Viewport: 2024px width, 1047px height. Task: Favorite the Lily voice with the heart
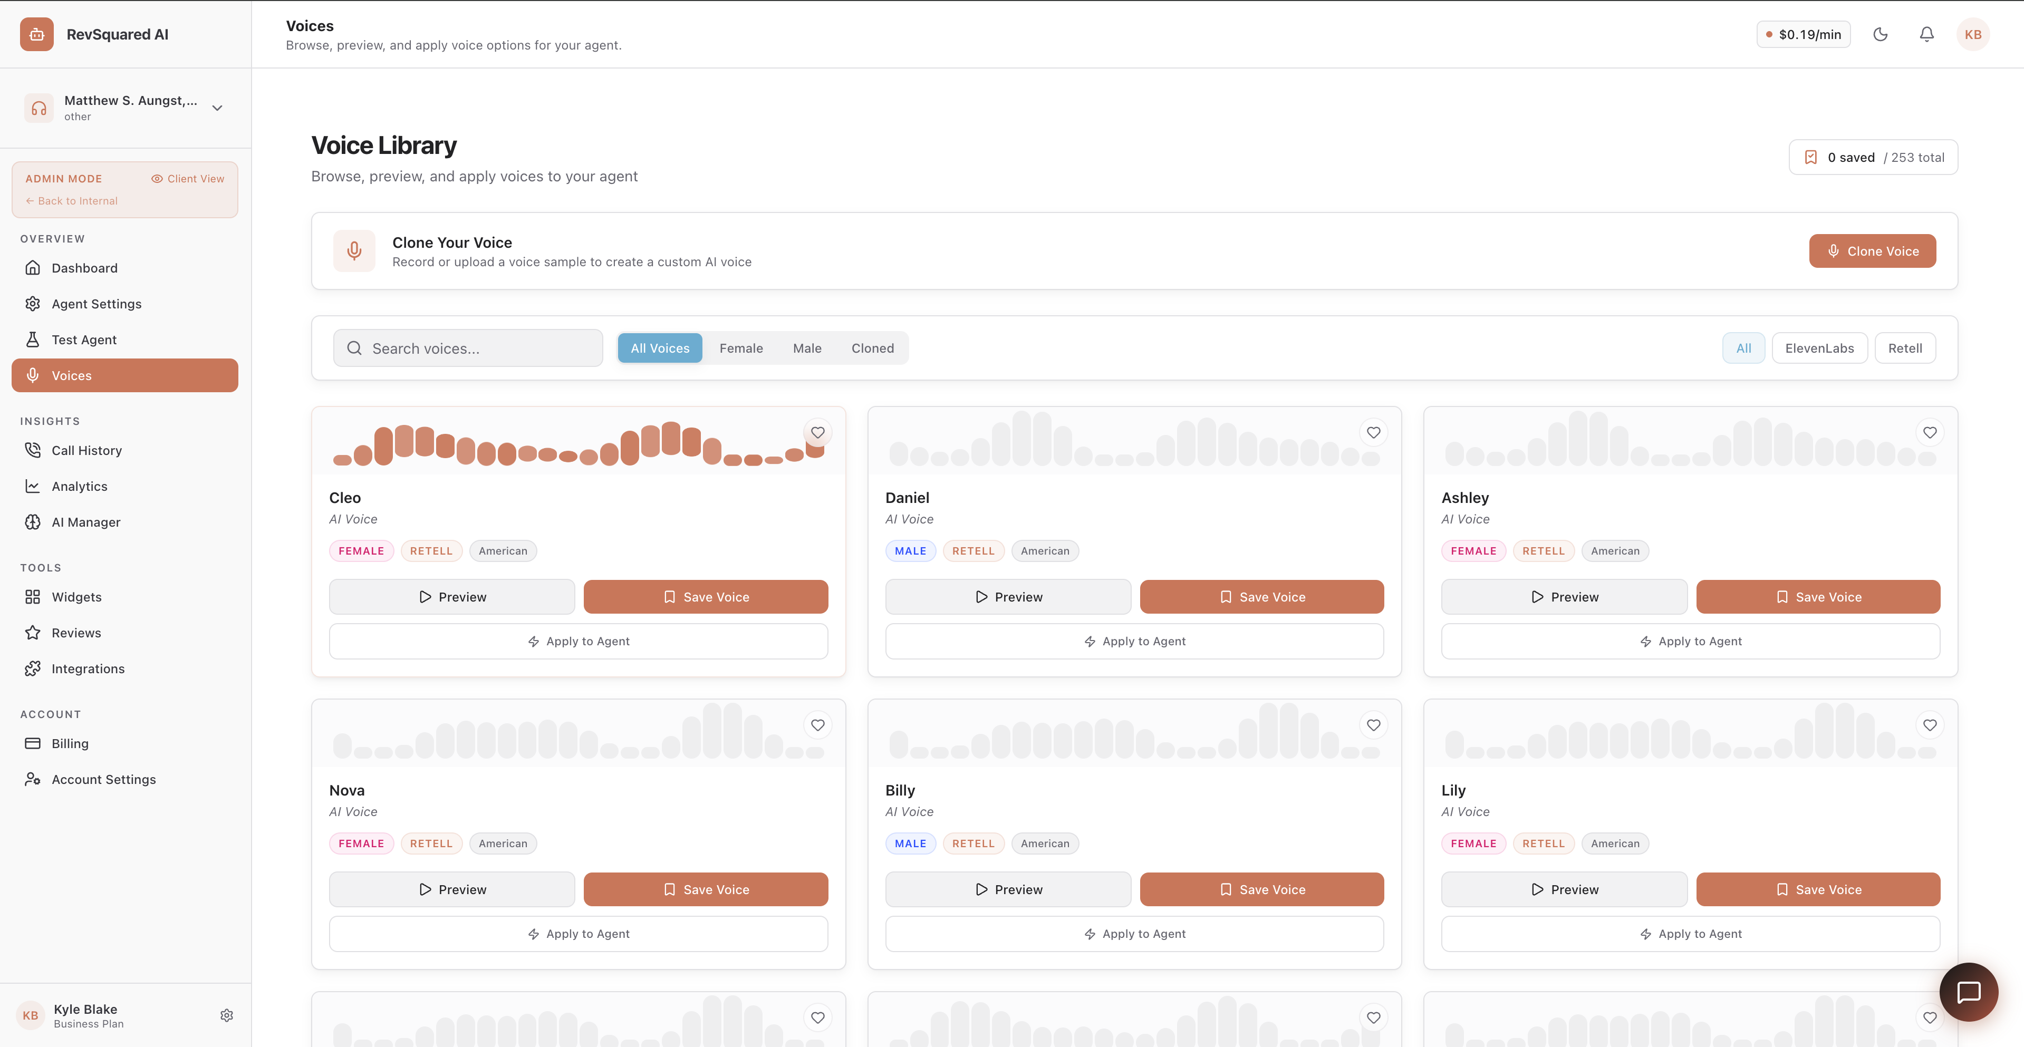[x=1930, y=725]
